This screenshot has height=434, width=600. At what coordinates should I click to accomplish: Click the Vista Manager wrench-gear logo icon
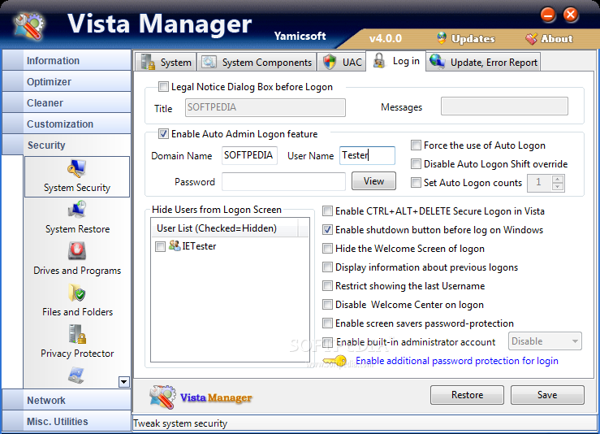[29, 27]
